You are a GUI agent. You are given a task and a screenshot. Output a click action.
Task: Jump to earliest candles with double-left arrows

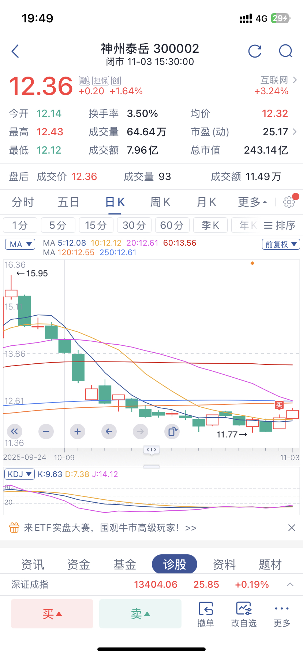coord(15,432)
